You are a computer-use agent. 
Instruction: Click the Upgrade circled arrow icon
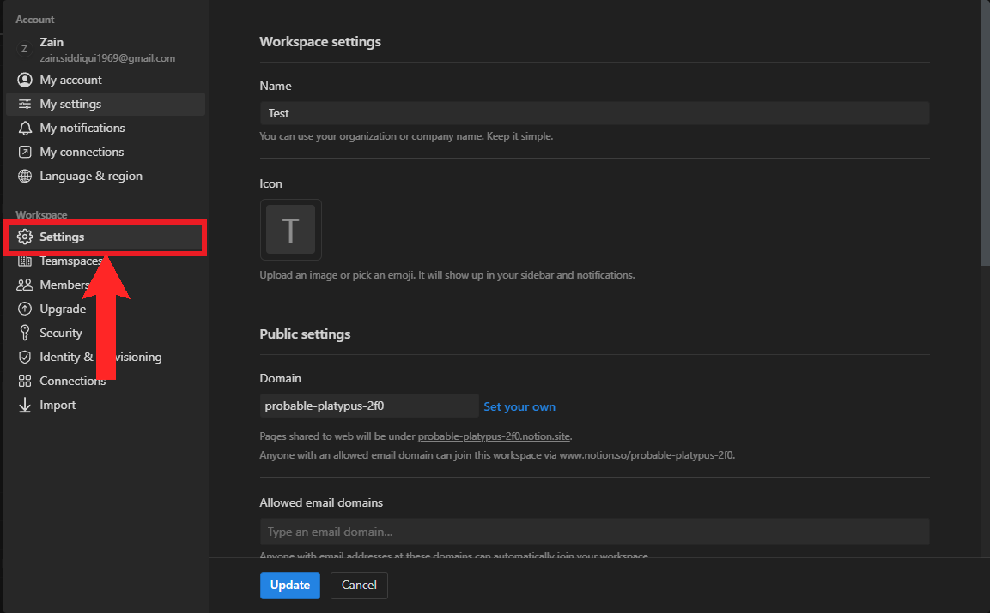[25, 309]
